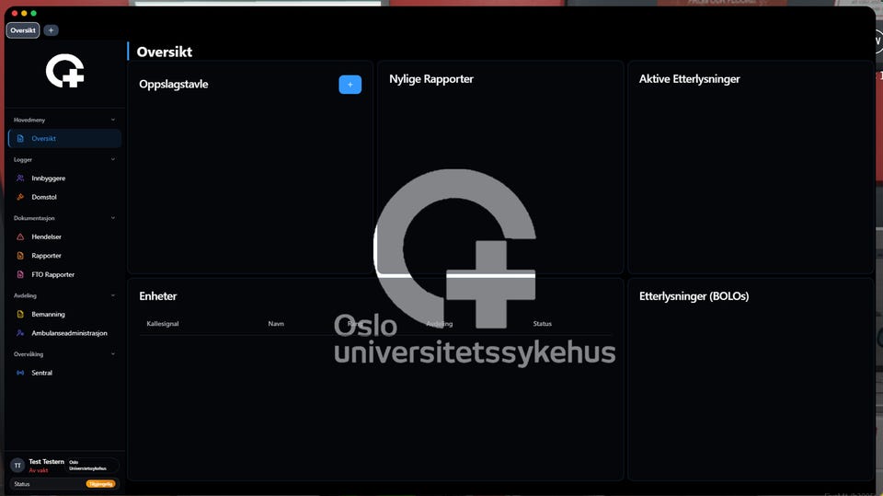883x496 pixels.
Task: Add a new note to Oppslagstavle
Action: tap(350, 85)
